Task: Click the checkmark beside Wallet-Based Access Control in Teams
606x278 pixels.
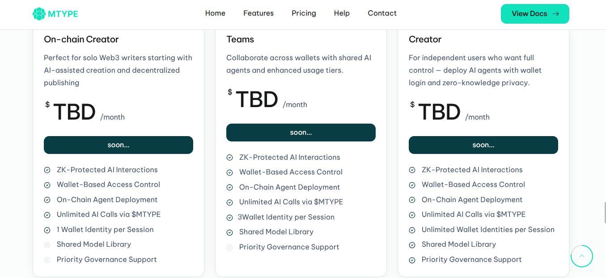Action: coord(229,172)
